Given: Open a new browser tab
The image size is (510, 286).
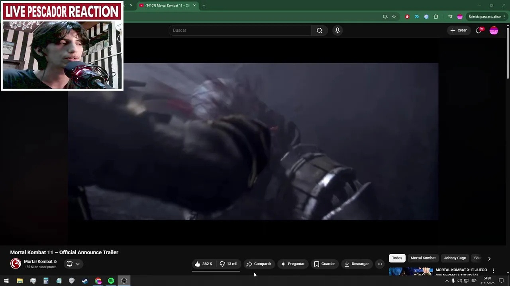Looking at the screenshot, I should [x=204, y=6].
